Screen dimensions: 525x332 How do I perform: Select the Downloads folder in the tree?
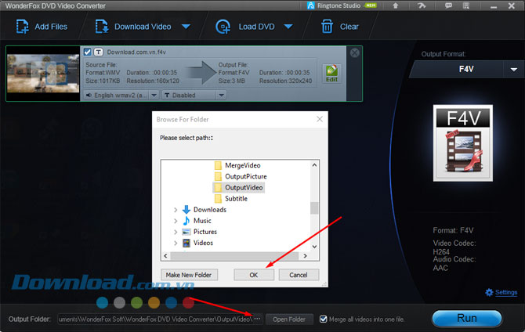(x=209, y=210)
